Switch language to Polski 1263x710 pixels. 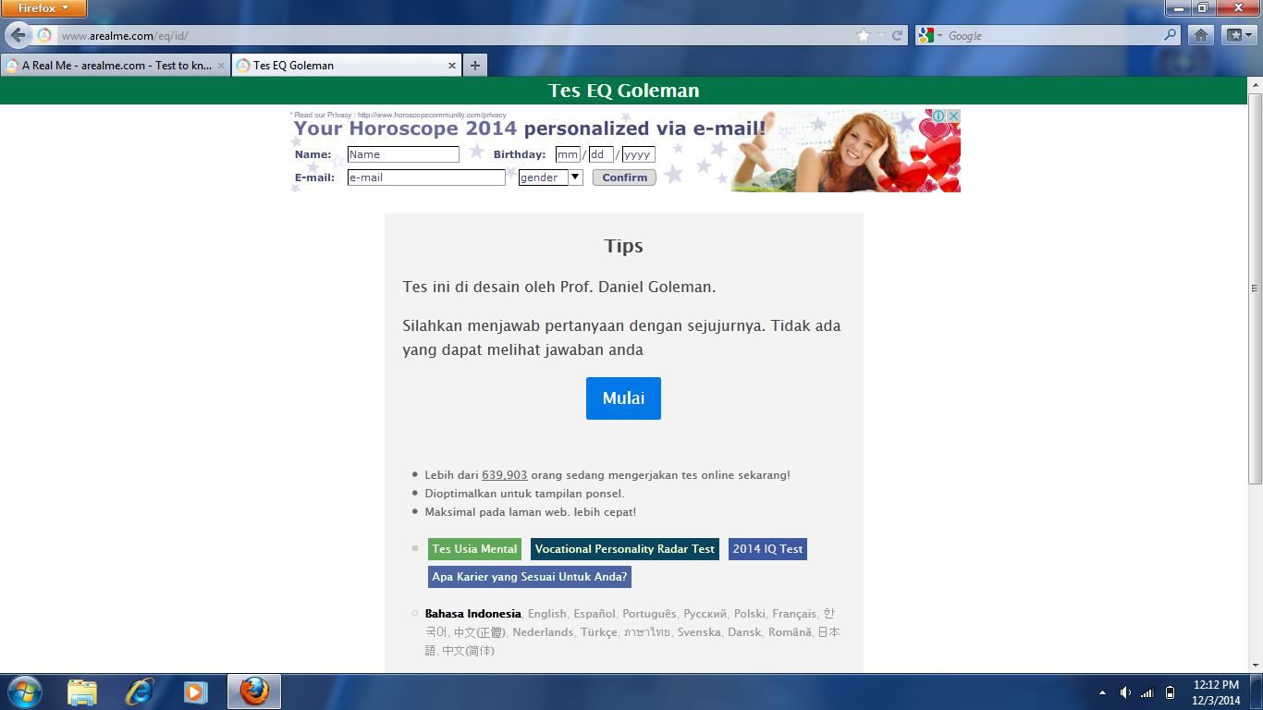[x=750, y=614]
